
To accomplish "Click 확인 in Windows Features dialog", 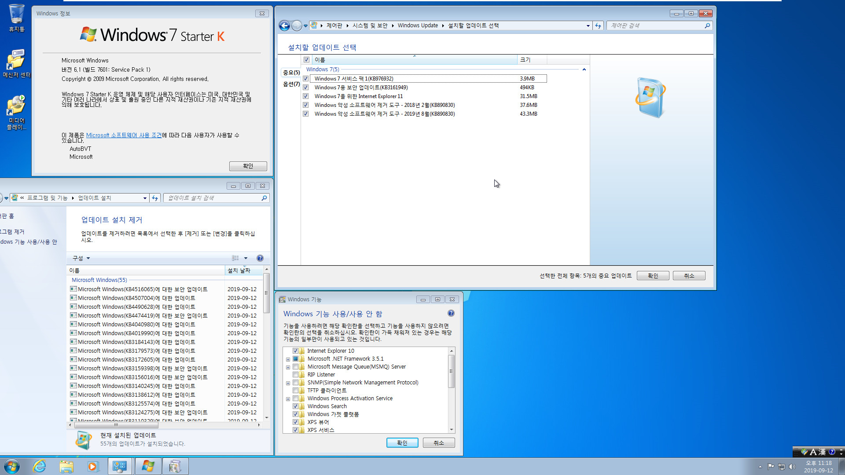I will [402, 443].
